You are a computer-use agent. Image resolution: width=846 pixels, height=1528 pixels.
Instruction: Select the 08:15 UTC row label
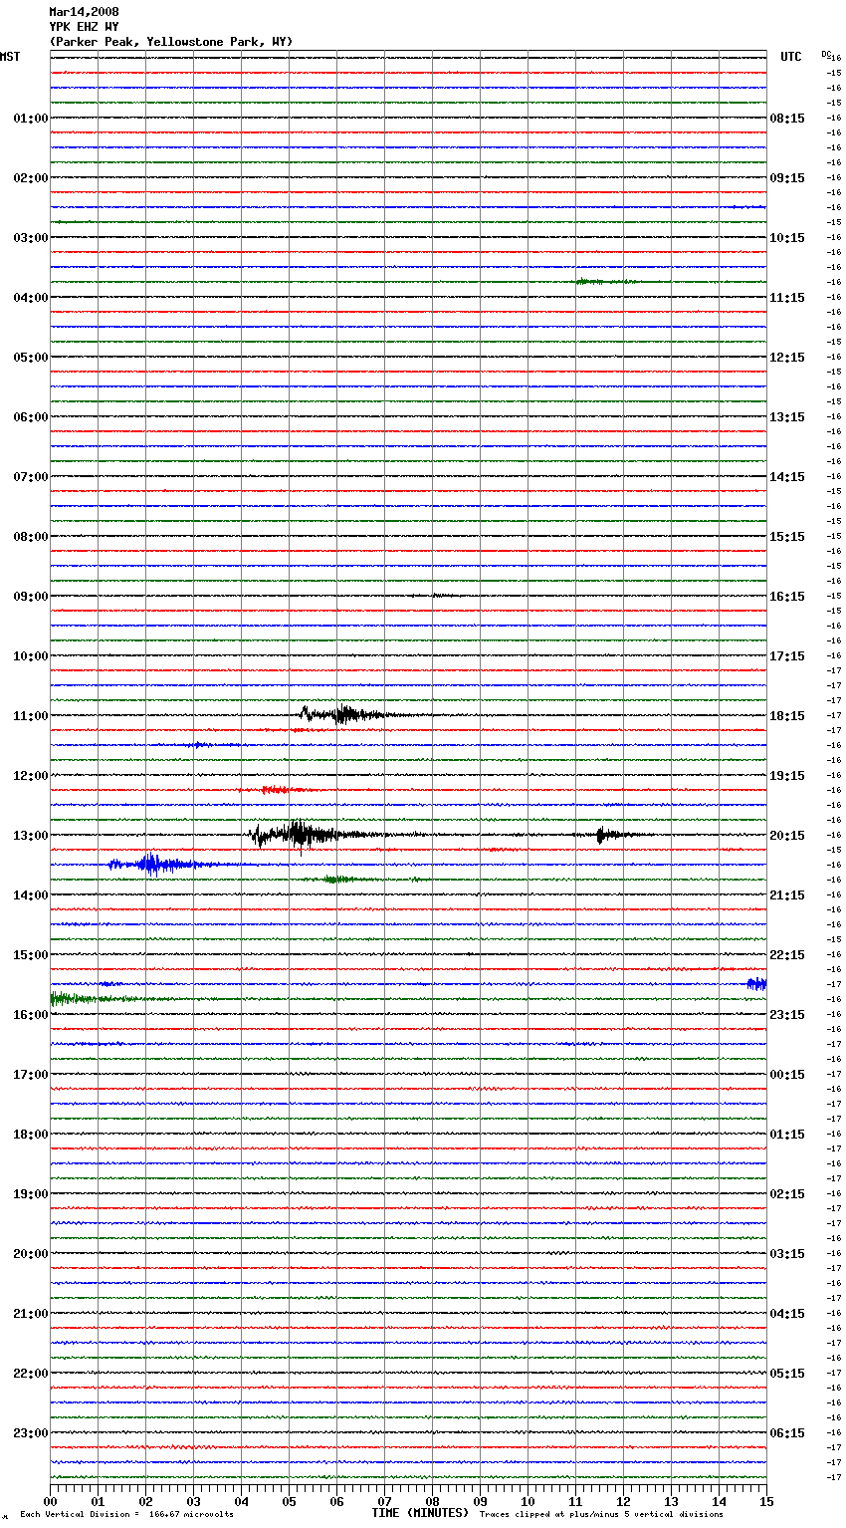pyautogui.click(x=787, y=119)
